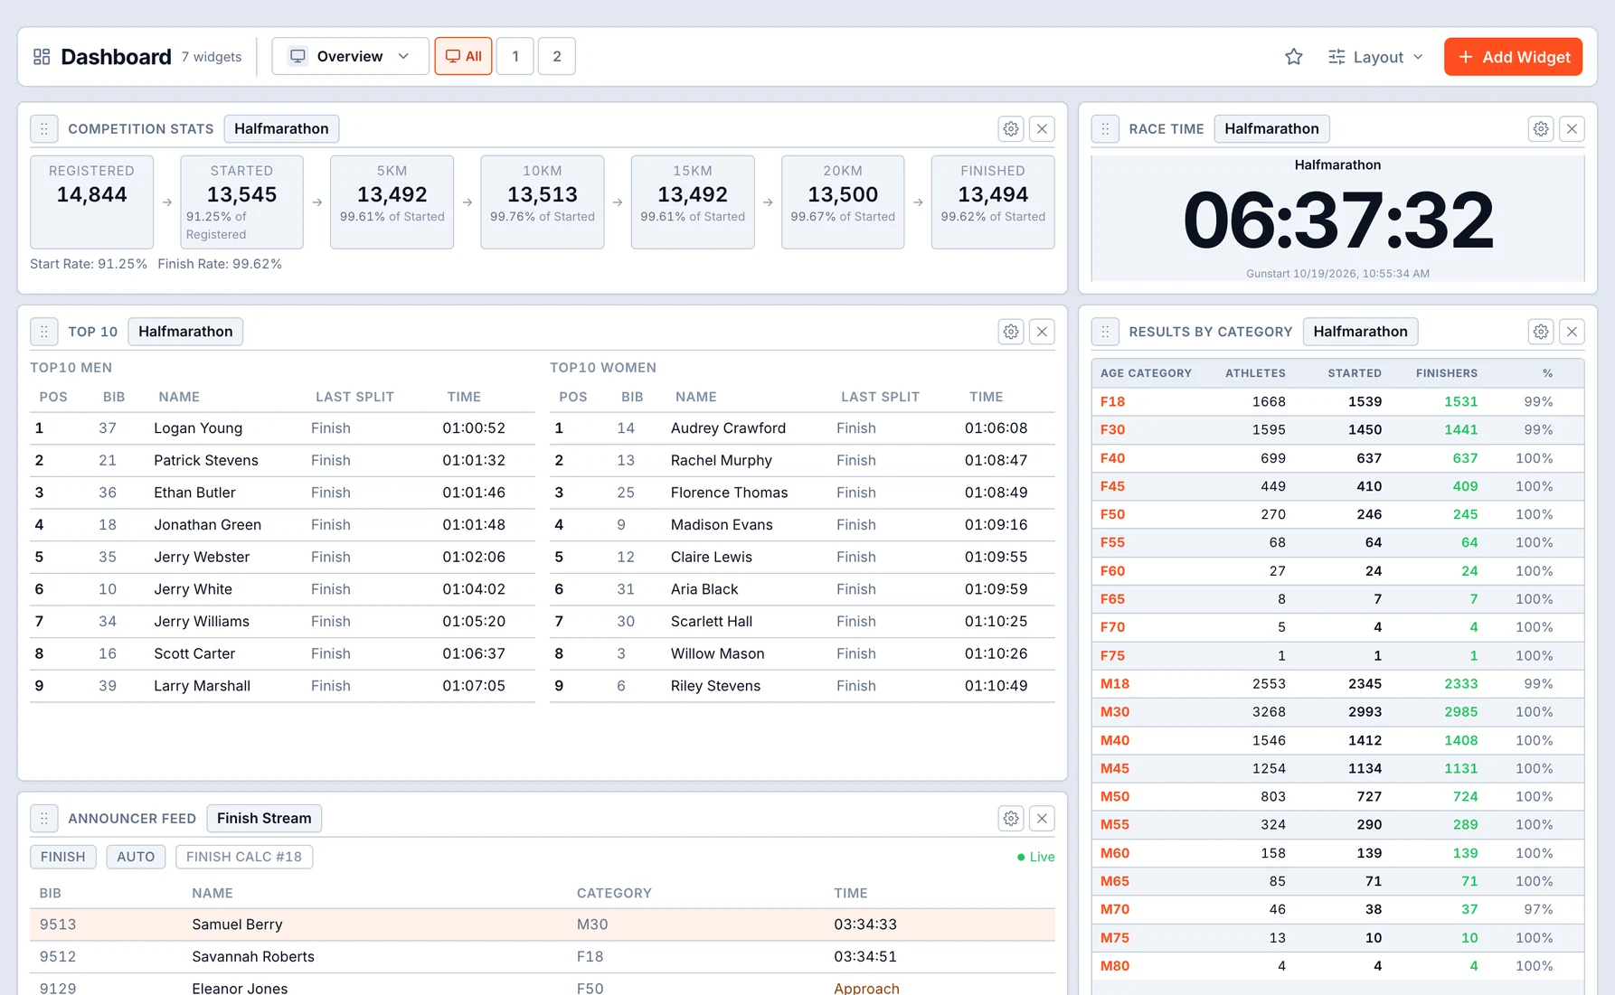Open Results by Category settings gear
This screenshot has width=1615, height=995.
coord(1541,332)
